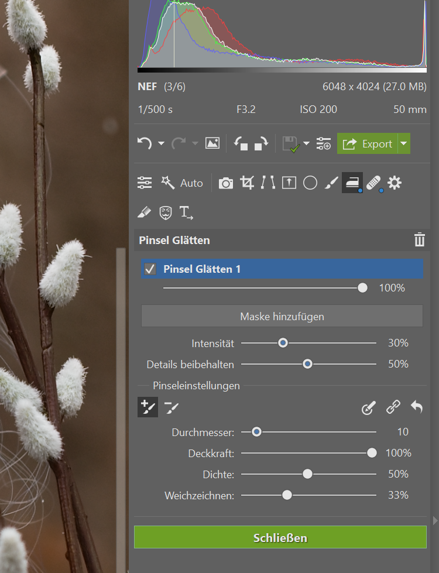Image resolution: width=439 pixels, height=573 pixels.
Task: Click the show mask brush-circle icon
Action: click(x=368, y=407)
